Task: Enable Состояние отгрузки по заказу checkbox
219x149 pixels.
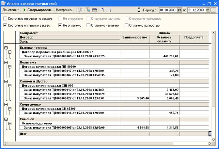Action: pos(5,19)
